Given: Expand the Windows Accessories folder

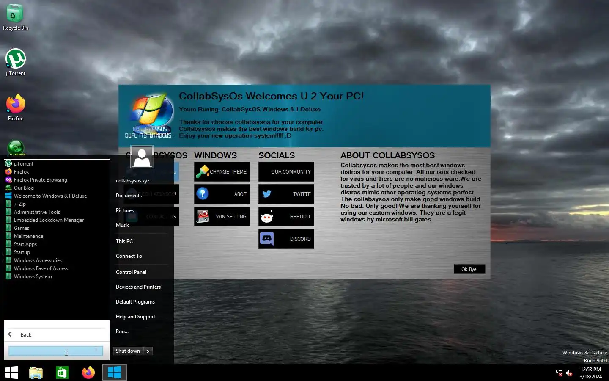Looking at the screenshot, I should pyautogui.click(x=57, y=260).
